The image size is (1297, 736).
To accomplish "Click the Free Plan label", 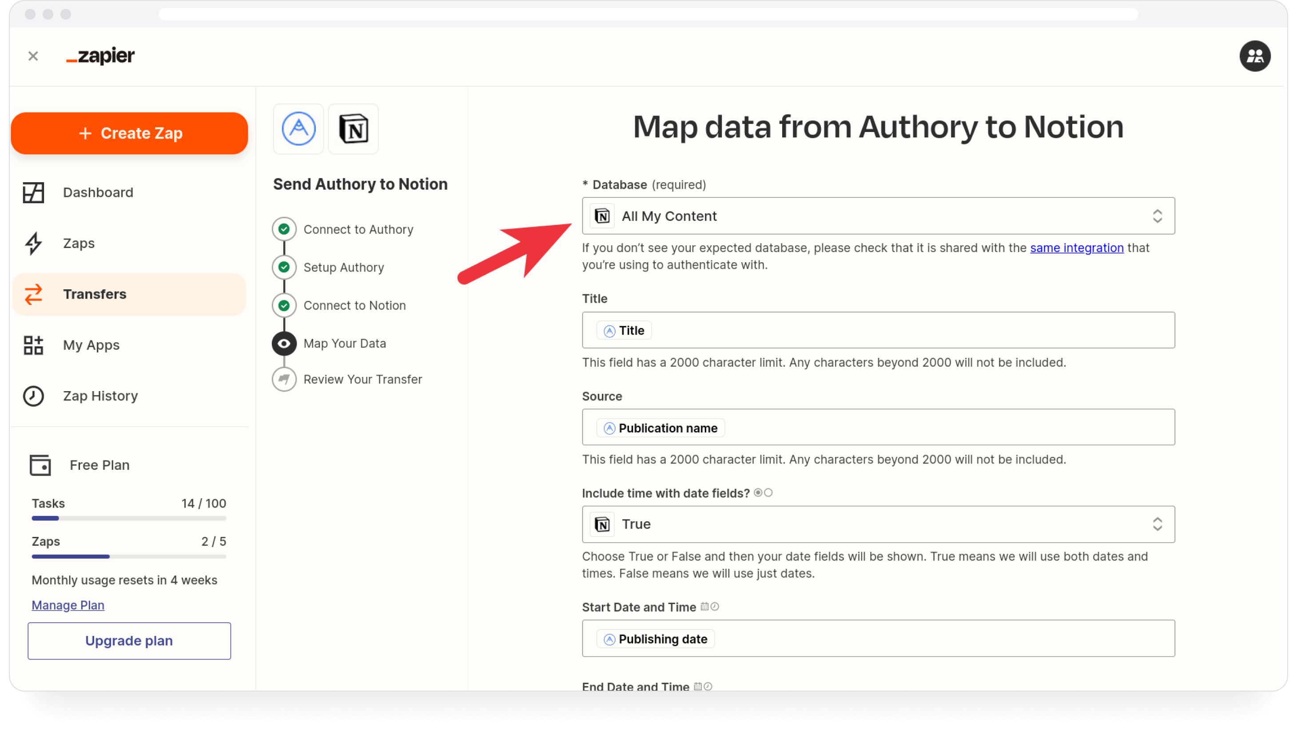I will pos(99,466).
